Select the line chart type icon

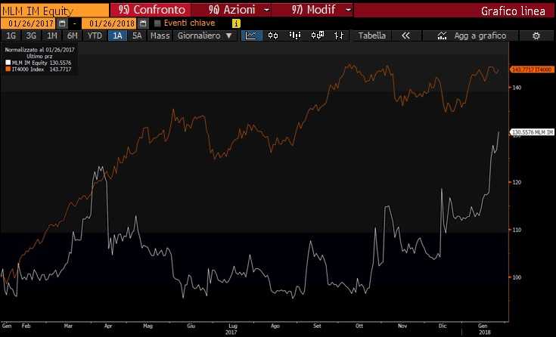click(251, 36)
